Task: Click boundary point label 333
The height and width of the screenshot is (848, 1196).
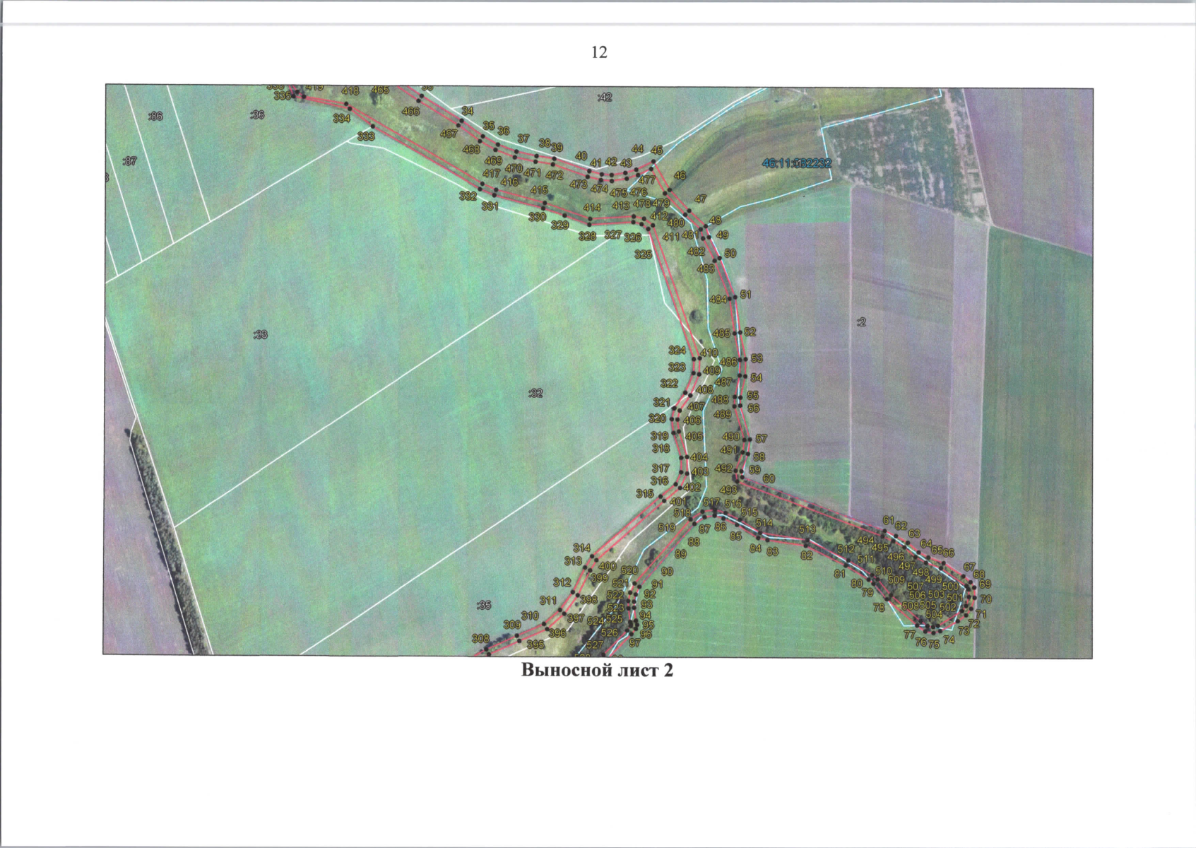Action: [x=365, y=136]
